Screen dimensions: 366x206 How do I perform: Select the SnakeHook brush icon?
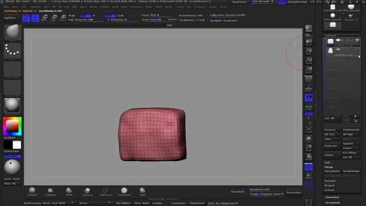click(x=50, y=192)
